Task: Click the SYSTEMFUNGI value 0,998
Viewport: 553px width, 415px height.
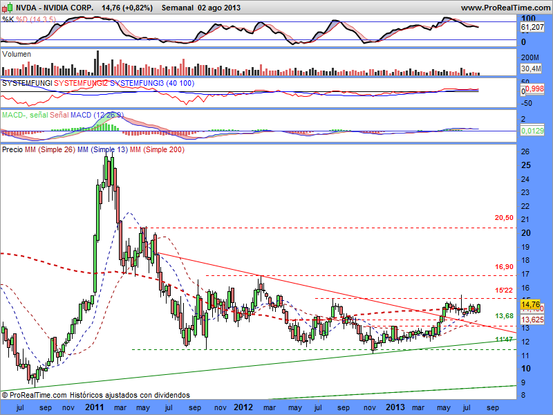Action: (x=534, y=89)
